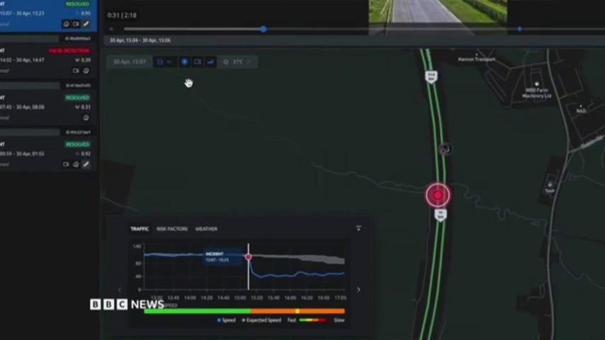Screen dimensions: 605x340
Task: Toggle the third layer button in map toolbar
Action: coord(210,62)
